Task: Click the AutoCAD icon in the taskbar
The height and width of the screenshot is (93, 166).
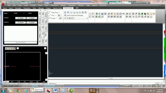Action: coord(48,90)
